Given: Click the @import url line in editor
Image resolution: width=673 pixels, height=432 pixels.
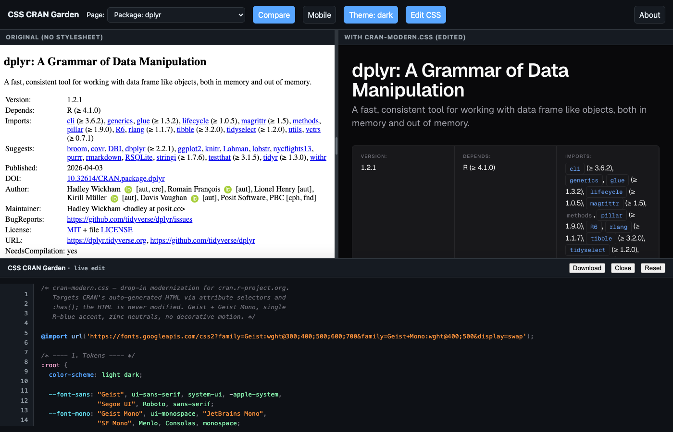Looking at the screenshot, I should [x=287, y=336].
